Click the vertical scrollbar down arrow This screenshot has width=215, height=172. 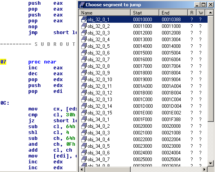210,163
